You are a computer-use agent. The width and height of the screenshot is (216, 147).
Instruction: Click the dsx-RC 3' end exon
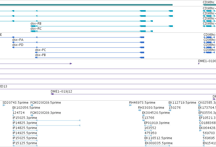pyautogui.click(x=33, y=31)
